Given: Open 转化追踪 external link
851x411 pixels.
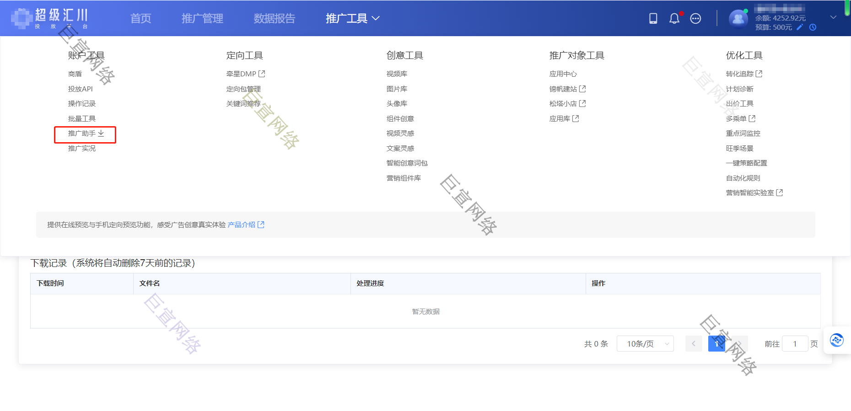Looking at the screenshot, I should click(x=744, y=74).
